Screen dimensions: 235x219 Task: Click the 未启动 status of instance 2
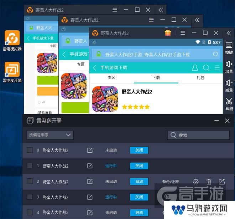point(111,182)
